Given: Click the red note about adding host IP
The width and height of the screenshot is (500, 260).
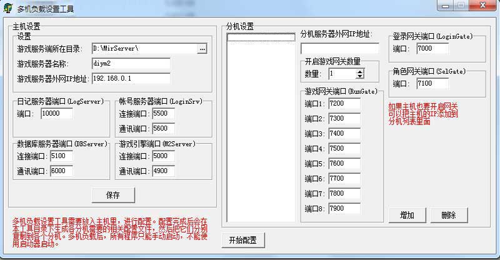Looking at the screenshot, I should tap(423, 114).
